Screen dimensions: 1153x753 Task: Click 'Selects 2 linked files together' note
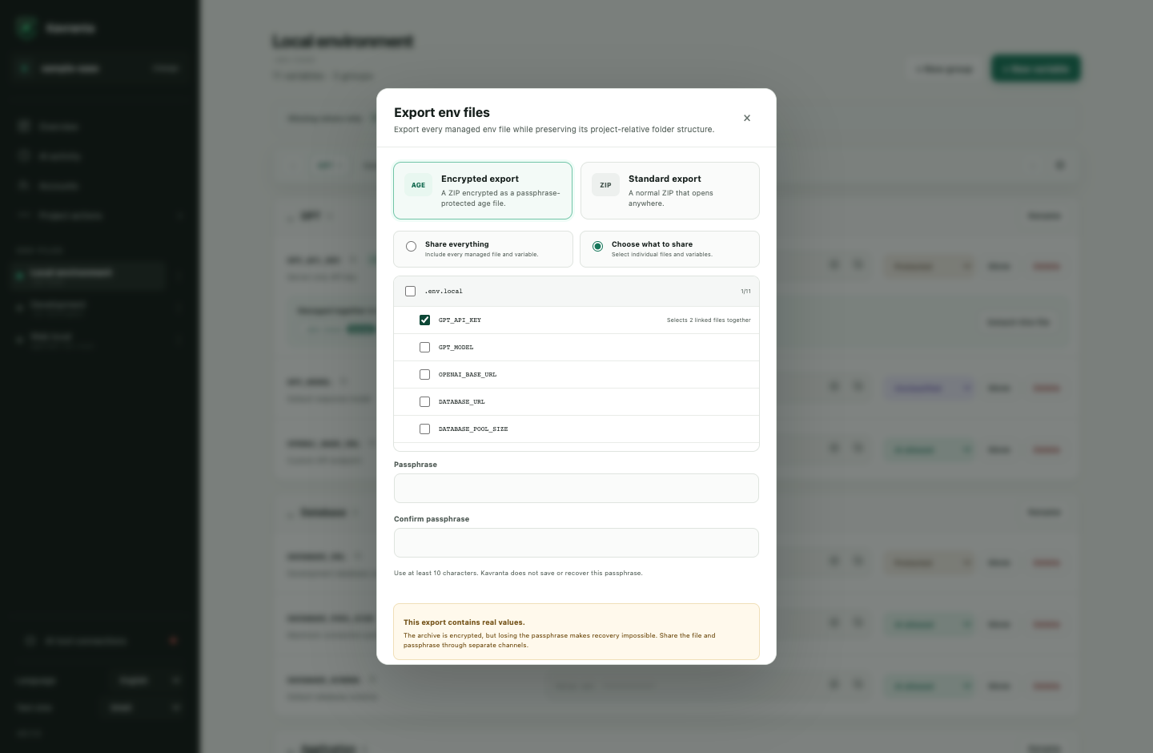click(709, 320)
